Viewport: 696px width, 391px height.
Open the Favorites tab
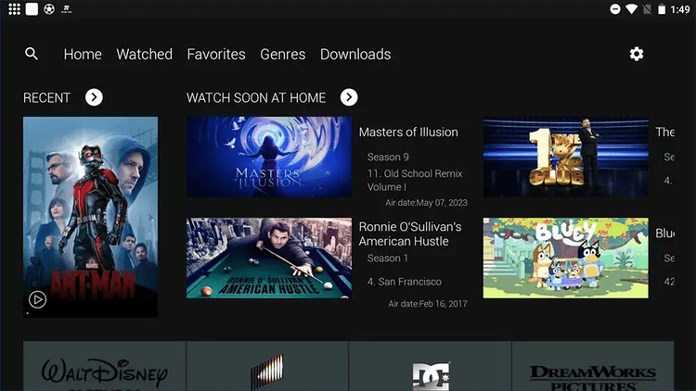tap(216, 54)
